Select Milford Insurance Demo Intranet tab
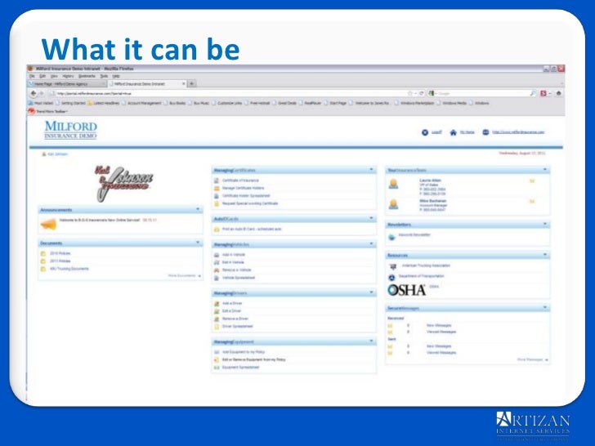 tap(147, 84)
